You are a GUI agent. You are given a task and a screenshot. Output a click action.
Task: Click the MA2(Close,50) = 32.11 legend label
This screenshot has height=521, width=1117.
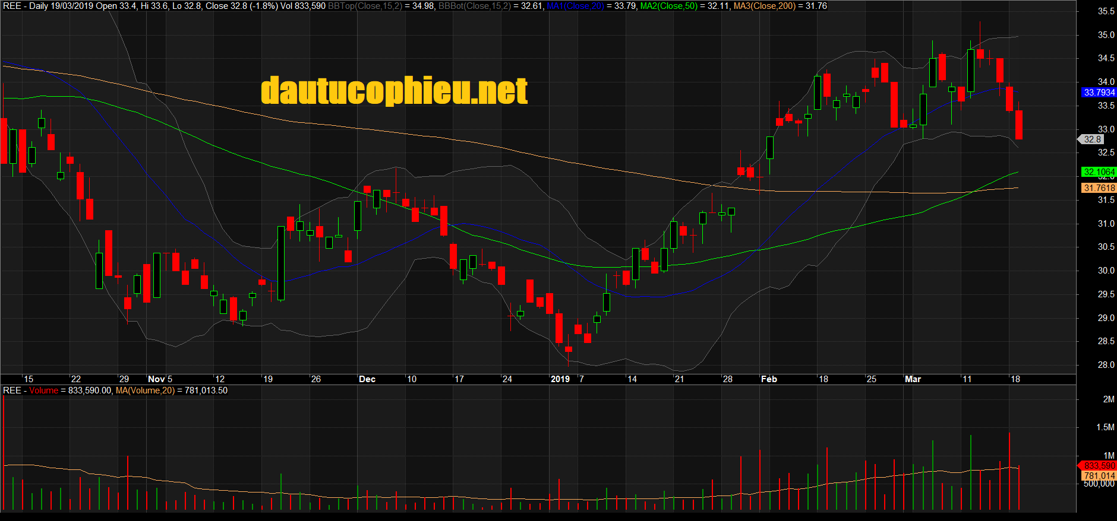coord(685,6)
